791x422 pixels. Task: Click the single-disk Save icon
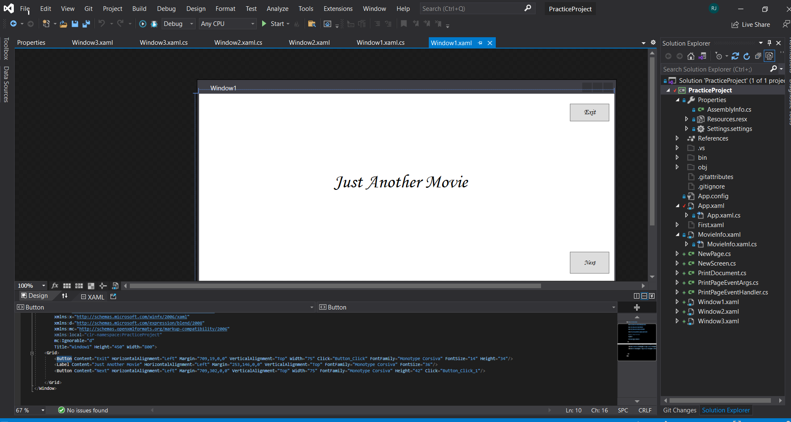tap(75, 24)
